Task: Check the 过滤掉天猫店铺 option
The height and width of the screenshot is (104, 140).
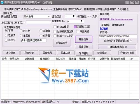Action: [x=55, y=32]
